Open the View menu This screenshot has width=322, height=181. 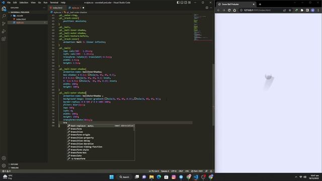(x=33, y=3)
